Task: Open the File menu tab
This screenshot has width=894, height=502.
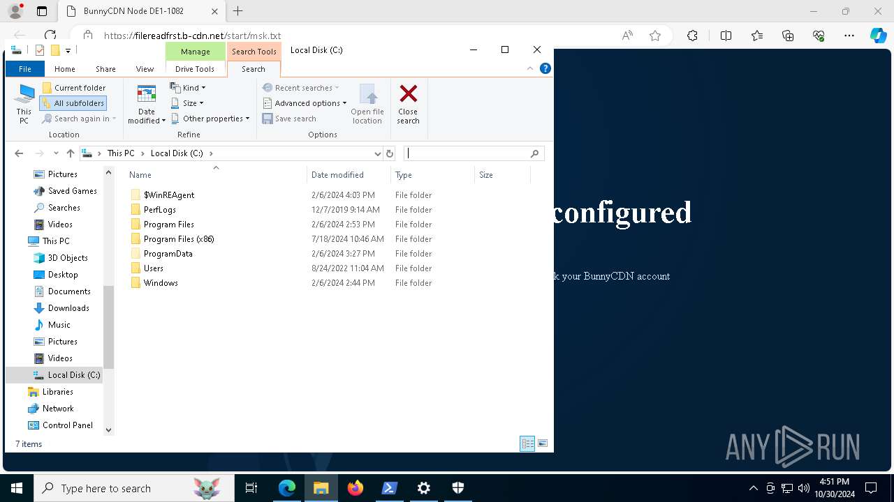Action: 25,69
